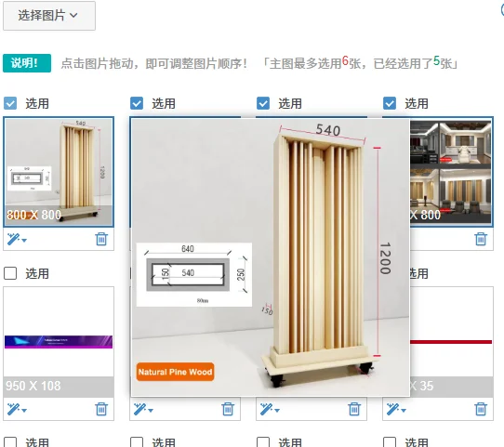Open magic wand edit menu under 800 X 800 image
Screen dimensions: 504x447
point(17,239)
